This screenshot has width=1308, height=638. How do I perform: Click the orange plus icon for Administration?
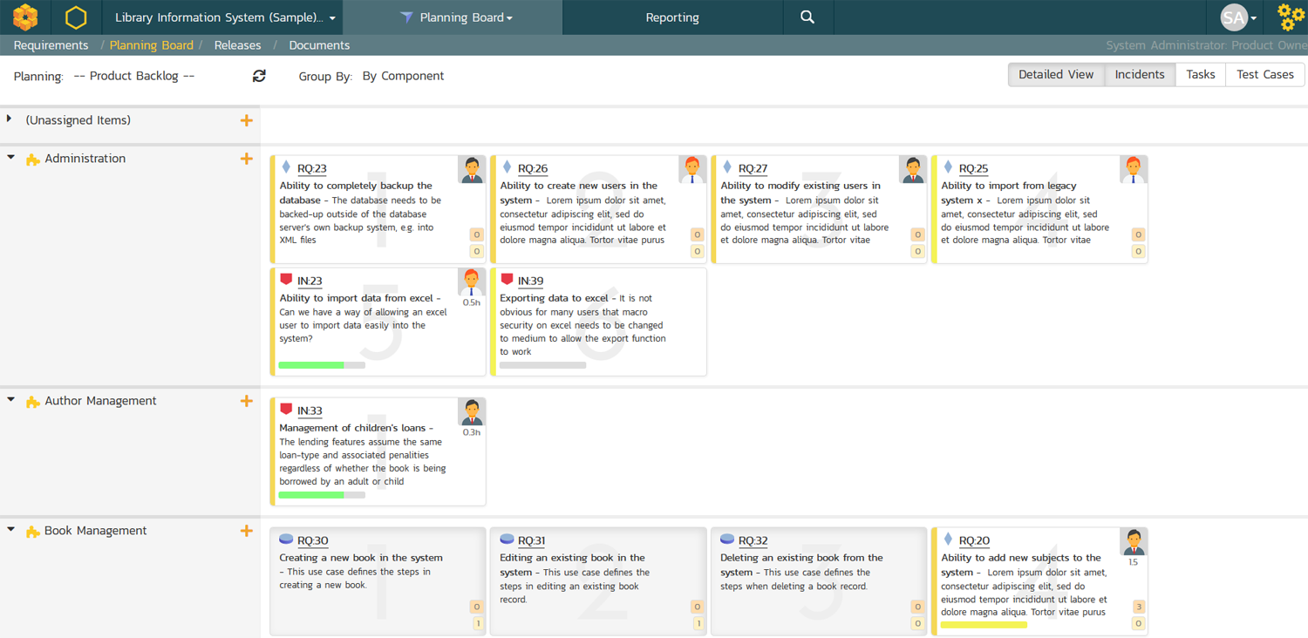click(x=247, y=159)
